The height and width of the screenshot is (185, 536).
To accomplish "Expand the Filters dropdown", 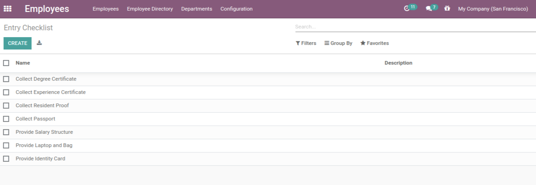I will click(x=306, y=44).
